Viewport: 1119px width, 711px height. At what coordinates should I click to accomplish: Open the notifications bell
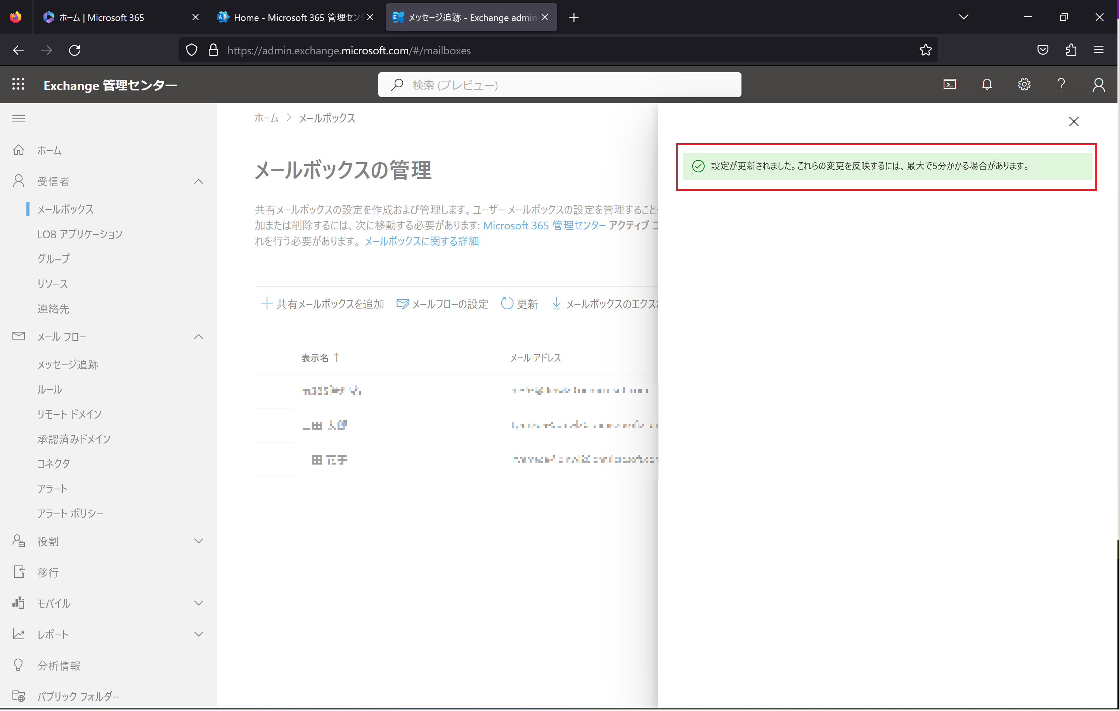(987, 85)
